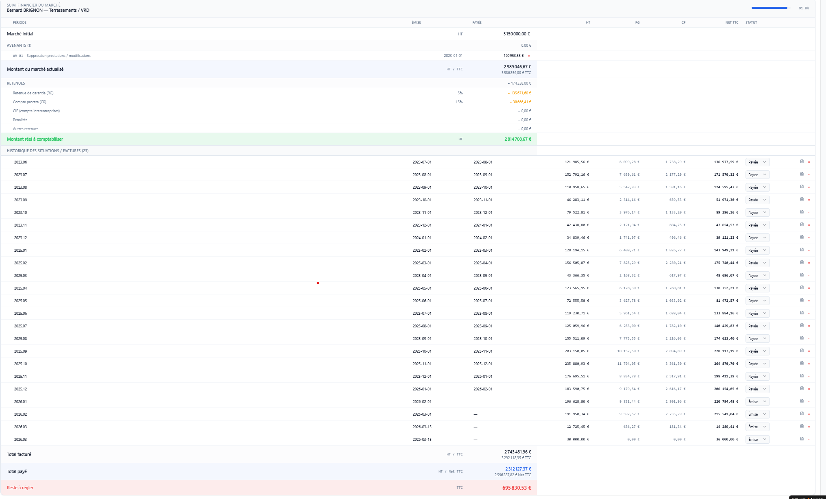826x499 pixels.
Task: Click the Montant réel à comptabiliser label
Action: 35,139
